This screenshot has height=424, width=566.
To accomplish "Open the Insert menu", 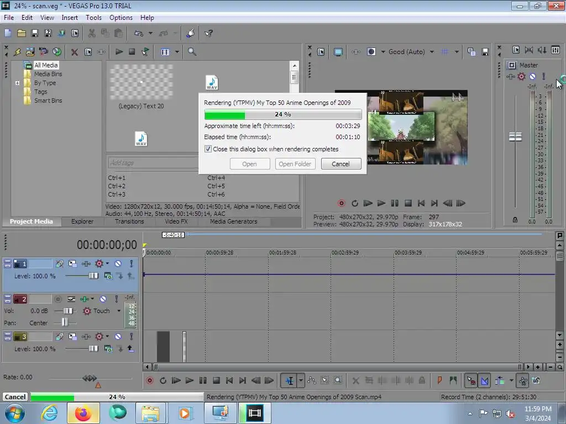I will pyautogui.click(x=69, y=18).
